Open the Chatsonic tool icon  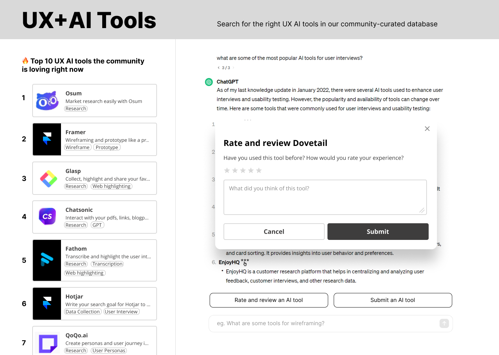click(47, 216)
